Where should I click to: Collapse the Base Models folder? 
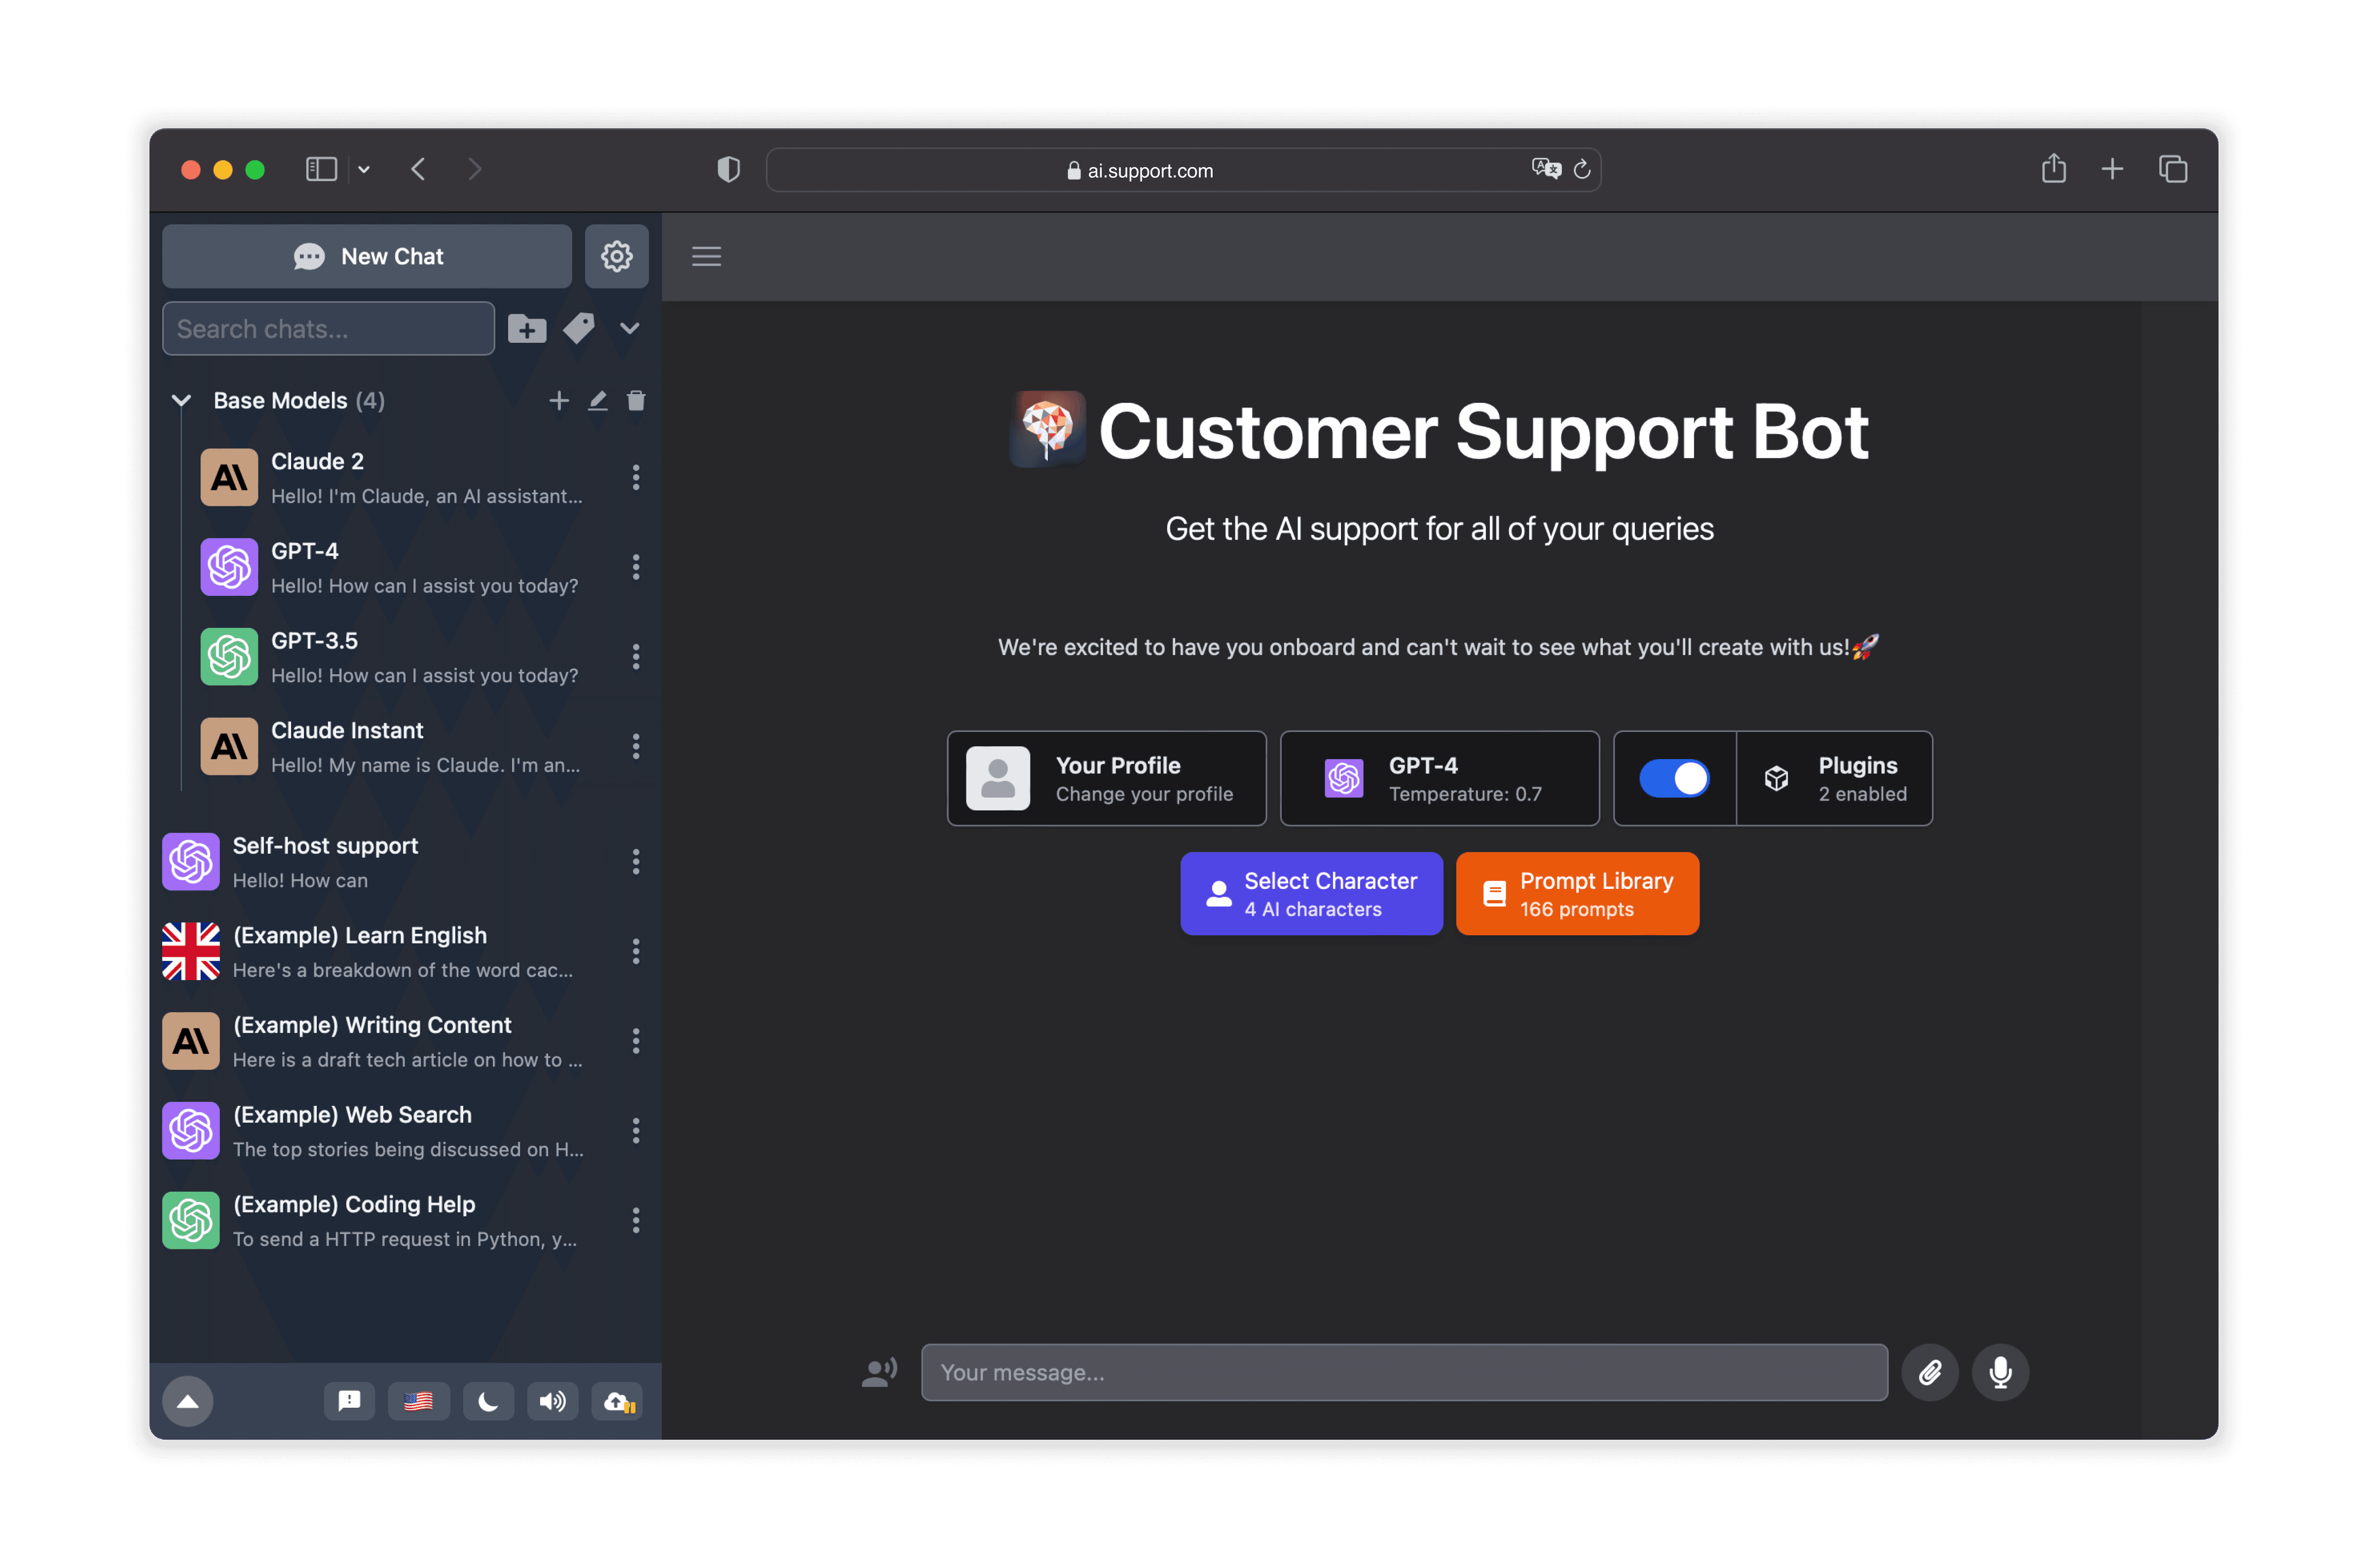[x=181, y=401]
